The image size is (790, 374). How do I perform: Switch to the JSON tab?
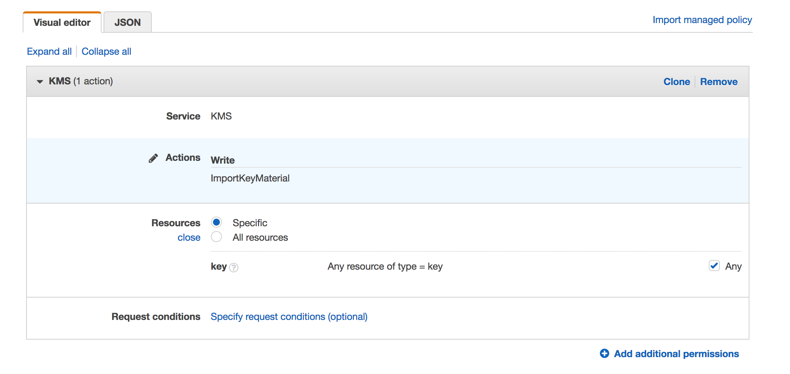click(x=127, y=22)
